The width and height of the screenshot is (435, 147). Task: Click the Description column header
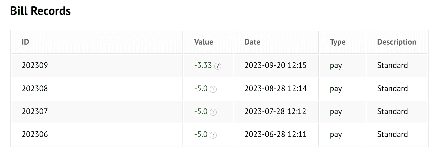(397, 42)
